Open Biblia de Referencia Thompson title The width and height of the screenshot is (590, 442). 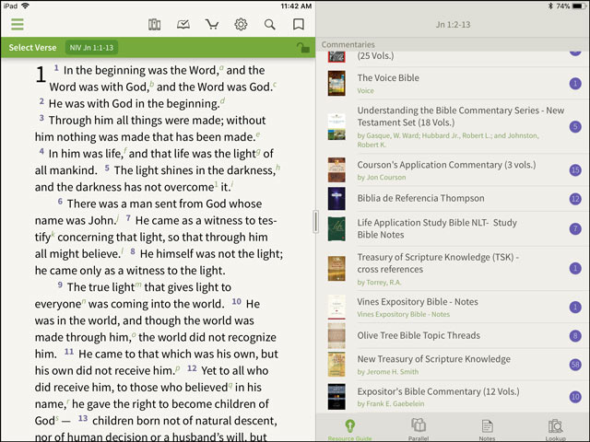(420, 198)
